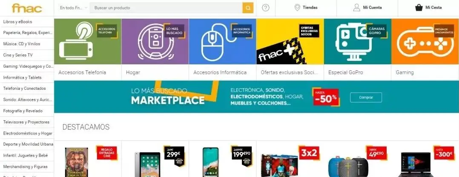This screenshot has height=177, width=459.
Task: Open Televisores y Proyectores category
Action: tap(27, 122)
